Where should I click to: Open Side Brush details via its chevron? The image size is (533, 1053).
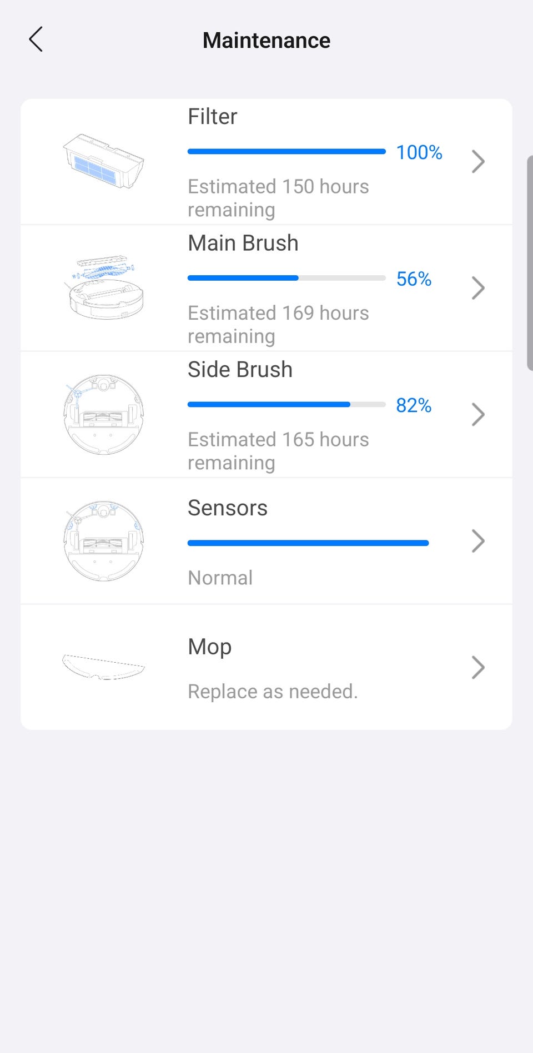478,415
